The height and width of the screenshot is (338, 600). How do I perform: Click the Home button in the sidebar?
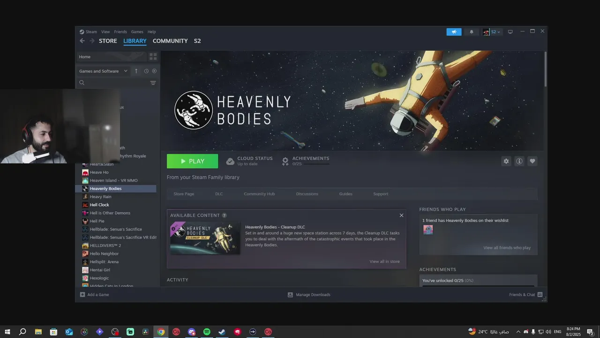pos(112,57)
